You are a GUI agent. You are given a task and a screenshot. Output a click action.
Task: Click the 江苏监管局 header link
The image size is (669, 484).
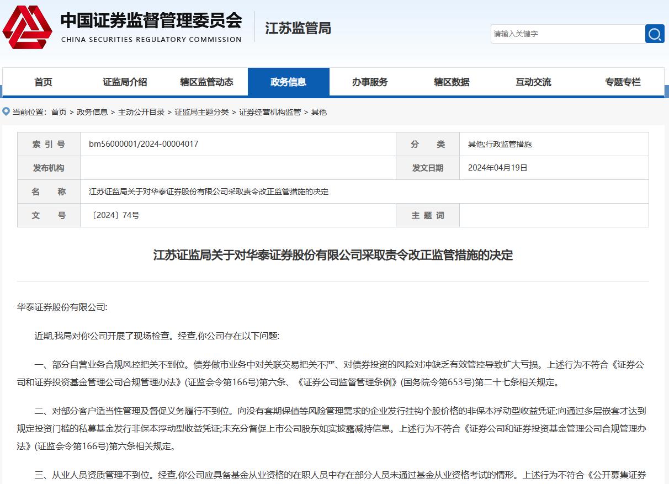(x=297, y=29)
